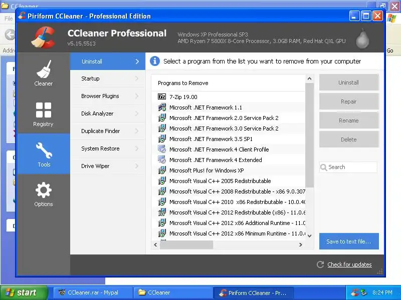Click the 8:24 PM taskbar clock
The height and width of the screenshot is (300, 401).
point(382,292)
